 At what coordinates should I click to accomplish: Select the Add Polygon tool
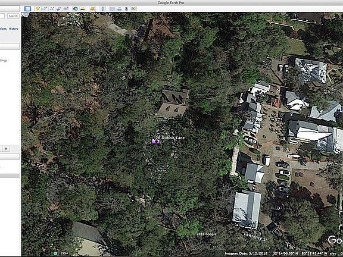(45, 9)
